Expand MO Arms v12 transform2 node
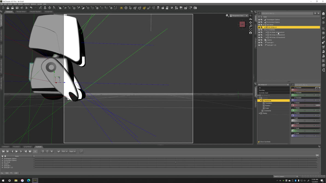 pyautogui.click(x=266, y=37)
